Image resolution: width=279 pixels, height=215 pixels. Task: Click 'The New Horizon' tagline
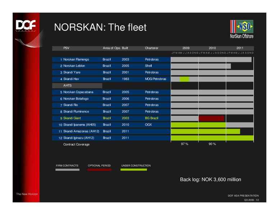pyautogui.click(x=27, y=194)
